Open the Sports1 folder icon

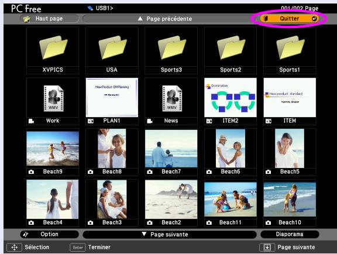pyautogui.click(x=291, y=47)
